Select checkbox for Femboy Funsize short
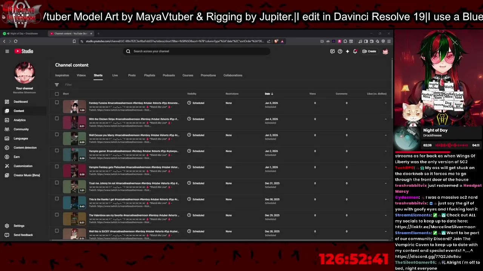This screenshot has width=483, height=271. [57, 102]
